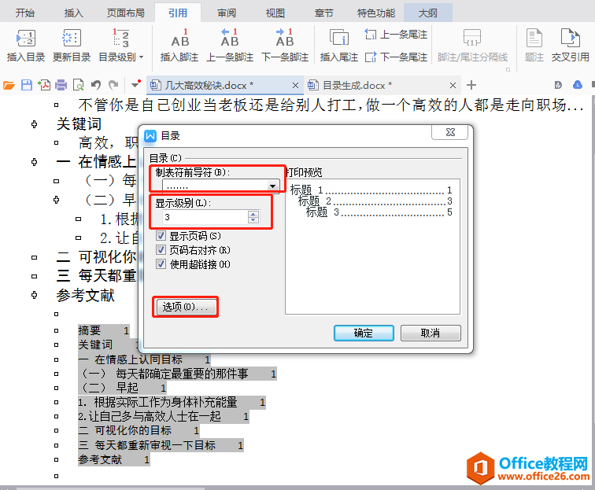Click TOC entry （一）每天都确定最重要的那件事
This screenshot has width=595, height=490.
click(x=177, y=374)
